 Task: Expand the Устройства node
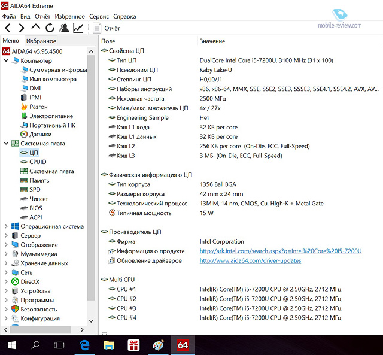[6, 291]
